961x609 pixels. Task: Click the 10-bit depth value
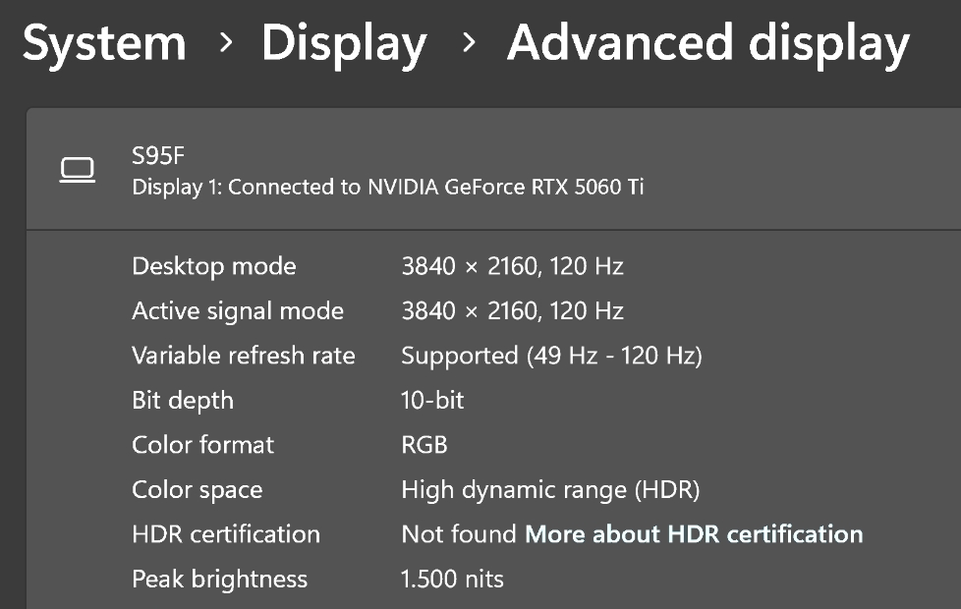[432, 401]
